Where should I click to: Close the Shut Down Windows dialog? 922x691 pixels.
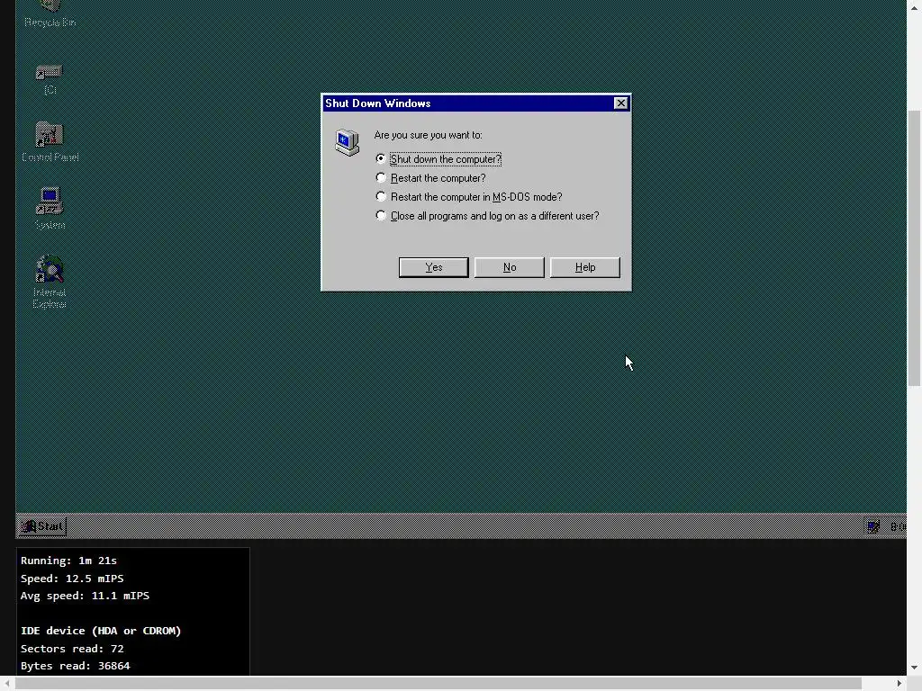[x=620, y=103]
